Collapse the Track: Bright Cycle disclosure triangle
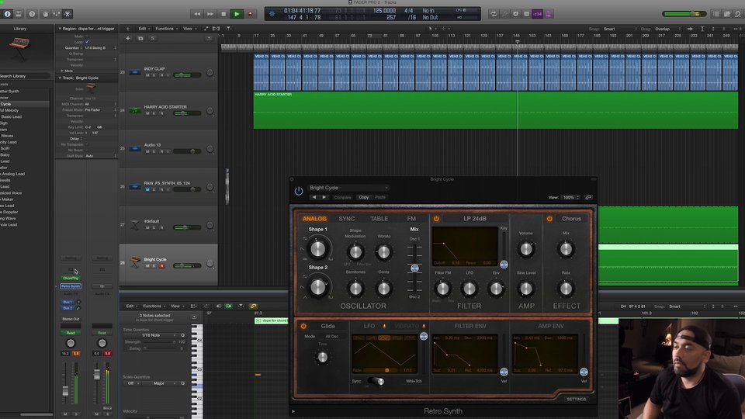745x419 pixels. tap(60, 78)
